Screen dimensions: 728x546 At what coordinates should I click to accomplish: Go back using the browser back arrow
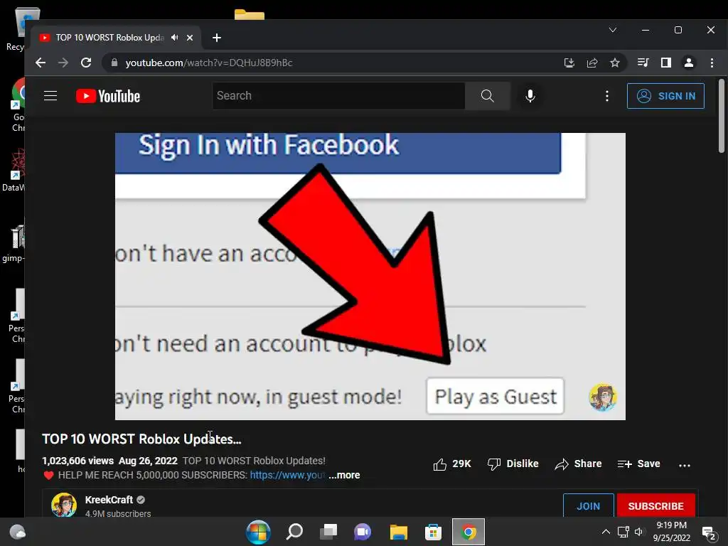click(41, 63)
